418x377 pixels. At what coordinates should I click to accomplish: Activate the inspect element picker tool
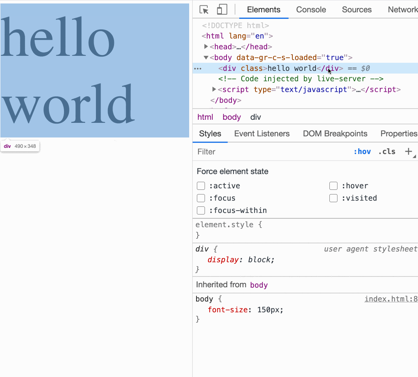coord(204,10)
